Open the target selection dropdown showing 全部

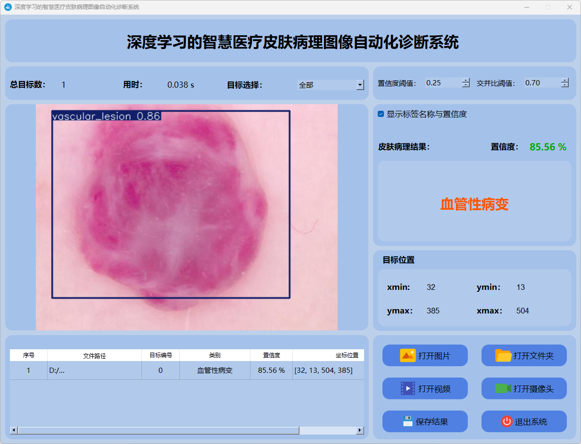[x=360, y=85]
